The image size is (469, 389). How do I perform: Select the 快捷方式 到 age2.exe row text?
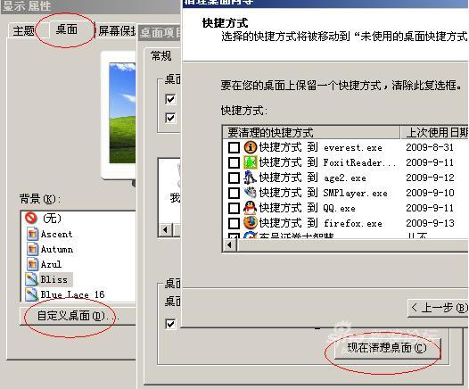[x=313, y=178]
